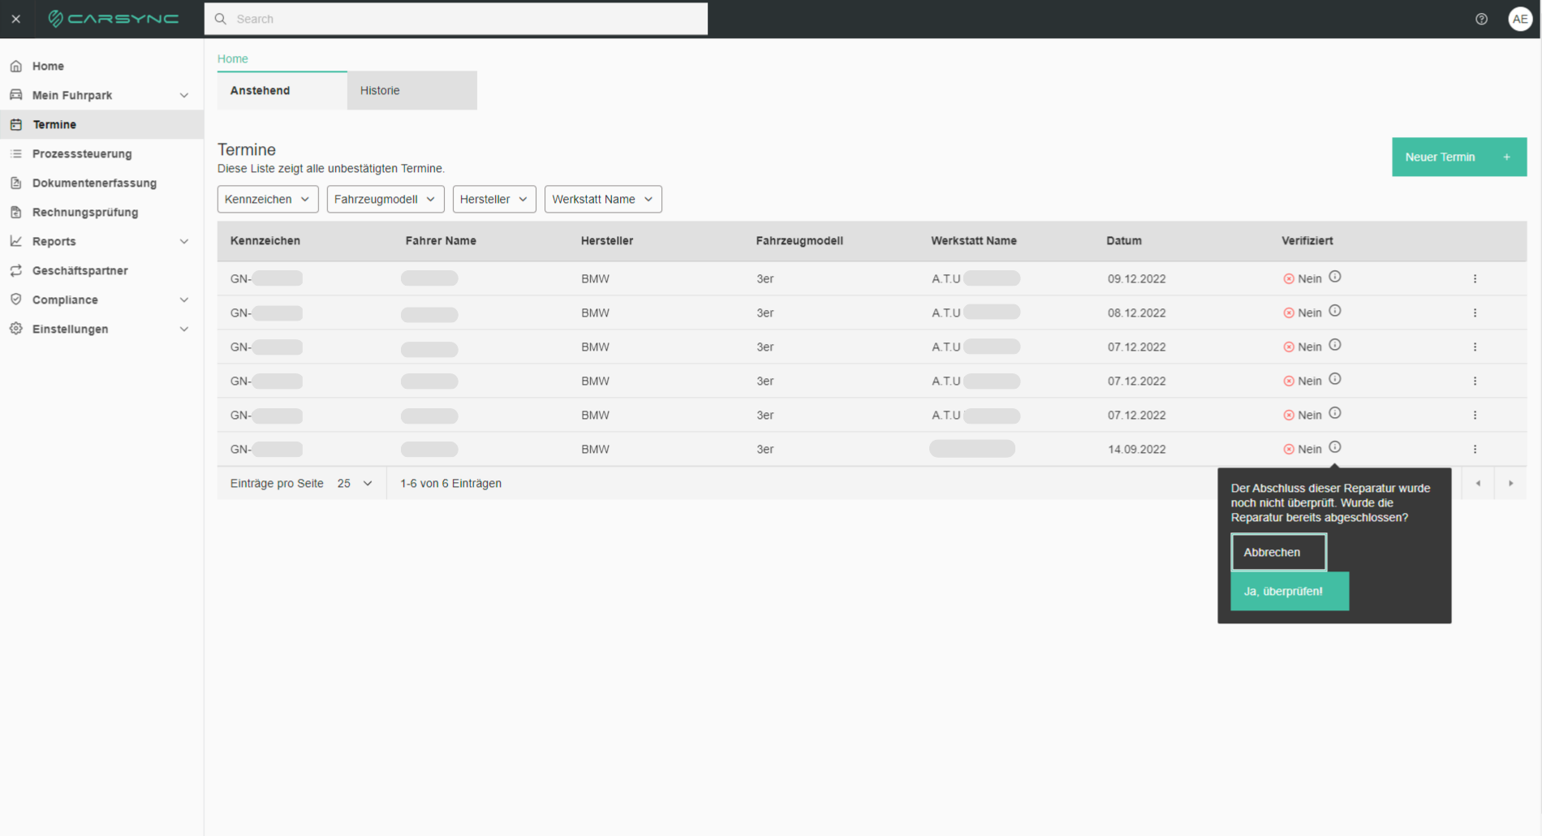Click the date 08.12.2022 cell

click(1137, 312)
